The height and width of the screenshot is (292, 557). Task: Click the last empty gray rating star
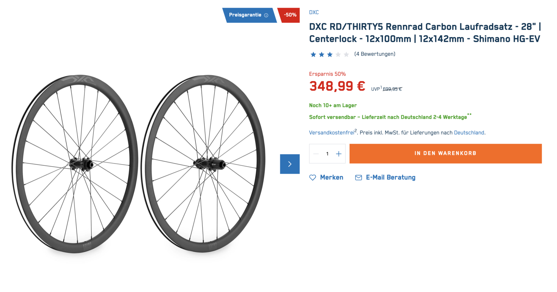coord(346,54)
